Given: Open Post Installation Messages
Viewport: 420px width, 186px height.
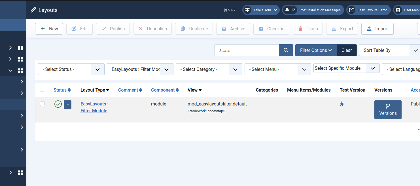Looking at the screenshot, I should click(x=313, y=10).
